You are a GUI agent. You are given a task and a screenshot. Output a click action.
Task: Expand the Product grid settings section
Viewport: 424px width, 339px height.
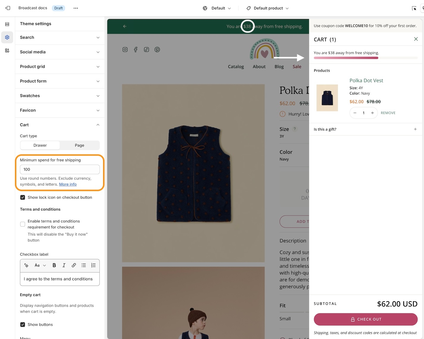click(x=60, y=67)
